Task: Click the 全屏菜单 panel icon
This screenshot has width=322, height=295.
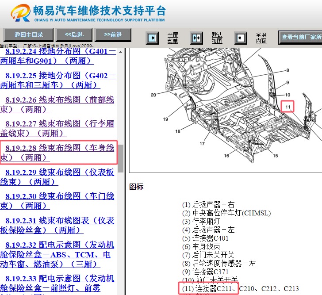Action: 152,38
